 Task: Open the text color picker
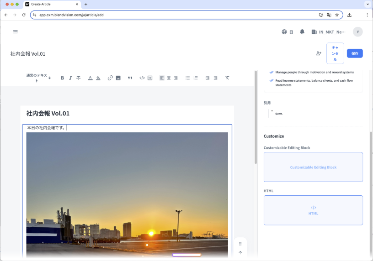pos(90,78)
